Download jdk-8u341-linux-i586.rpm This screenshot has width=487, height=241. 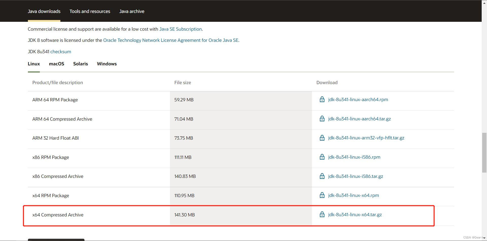tap(354, 157)
